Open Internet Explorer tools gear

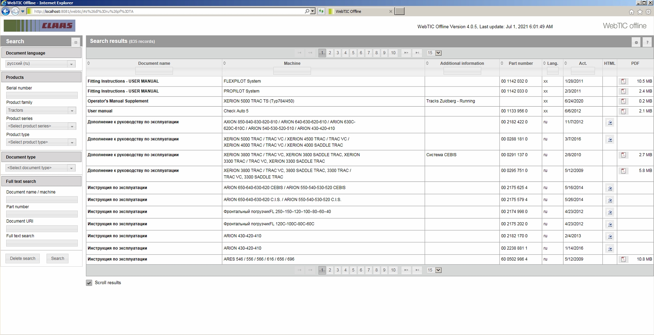(648, 12)
